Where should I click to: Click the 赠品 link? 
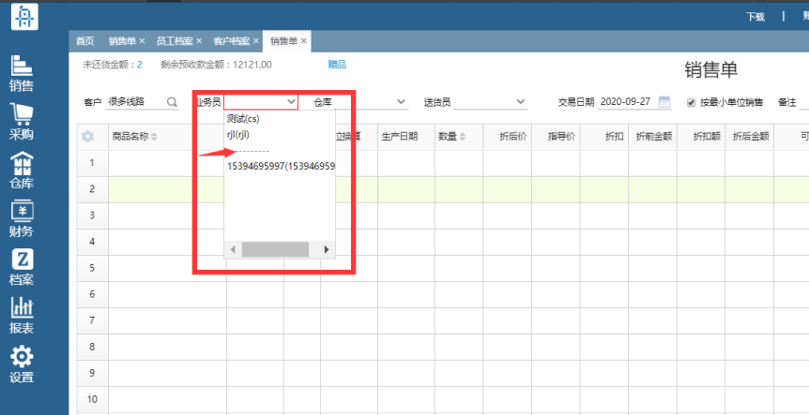click(337, 65)
